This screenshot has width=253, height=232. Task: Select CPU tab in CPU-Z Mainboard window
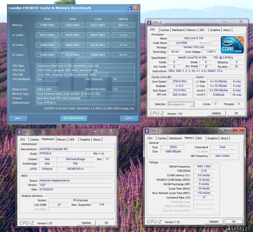click(x=23, y=140)
